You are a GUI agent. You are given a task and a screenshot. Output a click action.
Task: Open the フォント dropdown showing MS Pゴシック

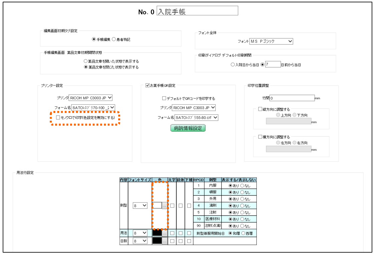click(271, 41)
